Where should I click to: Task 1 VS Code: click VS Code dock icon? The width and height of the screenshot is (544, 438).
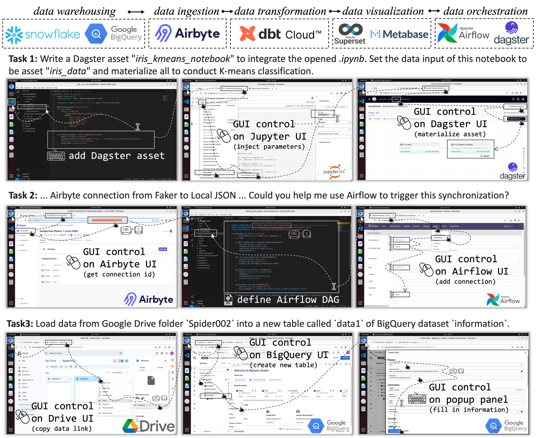pyautogui.click(x=11, y=101)
